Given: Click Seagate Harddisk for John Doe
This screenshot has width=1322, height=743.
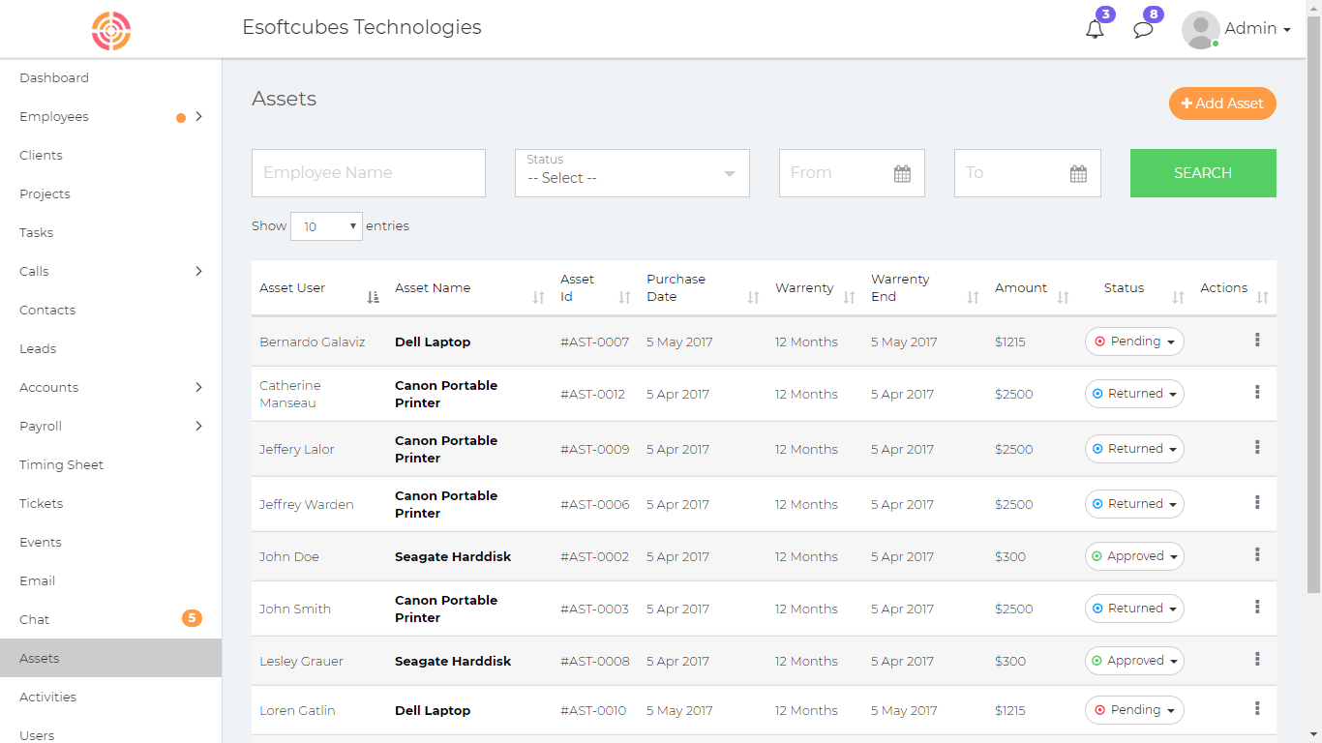Looking at the screenshot, I should pos(453,556).
